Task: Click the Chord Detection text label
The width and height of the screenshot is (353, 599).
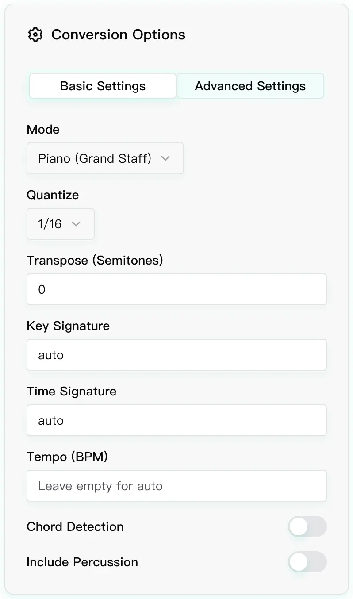Action: click(x=75, y=527)
